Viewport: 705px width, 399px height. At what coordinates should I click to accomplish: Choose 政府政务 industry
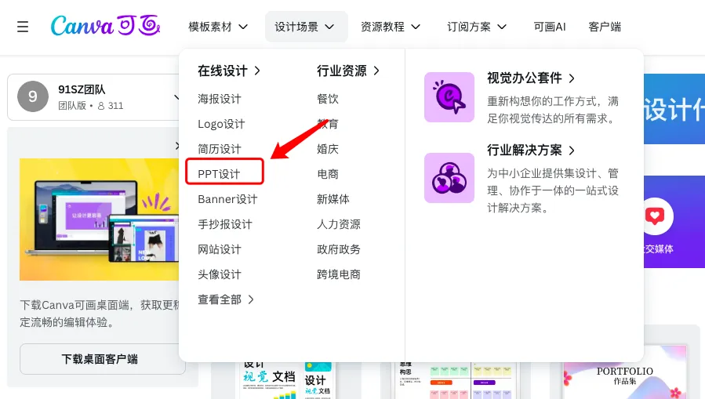[x=339, y=249]
